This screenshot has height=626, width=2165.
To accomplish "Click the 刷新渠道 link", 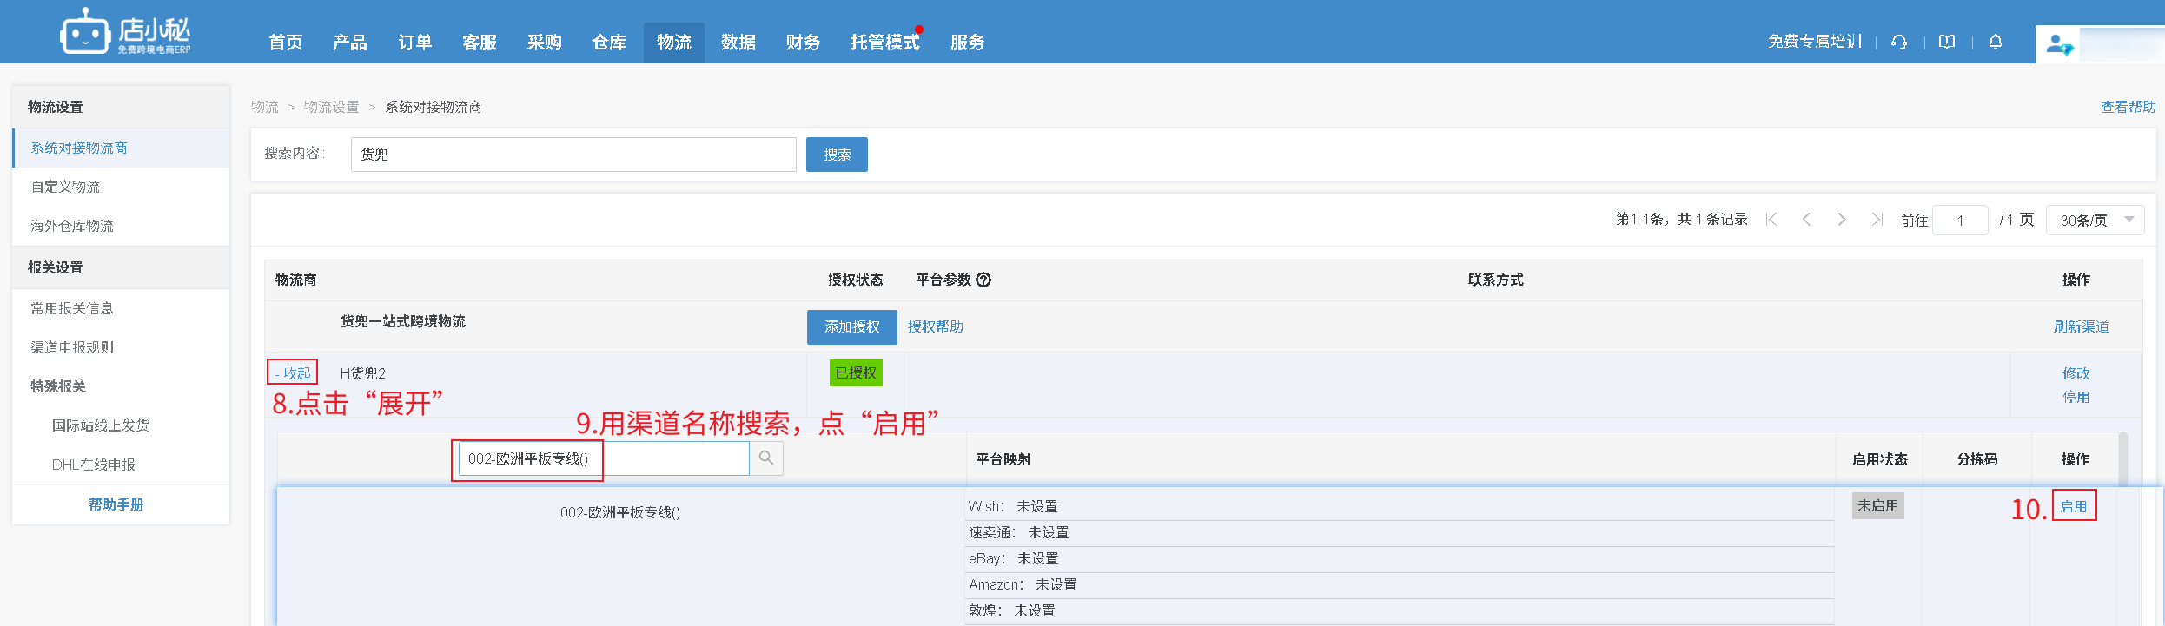I will coord(2081,326).
